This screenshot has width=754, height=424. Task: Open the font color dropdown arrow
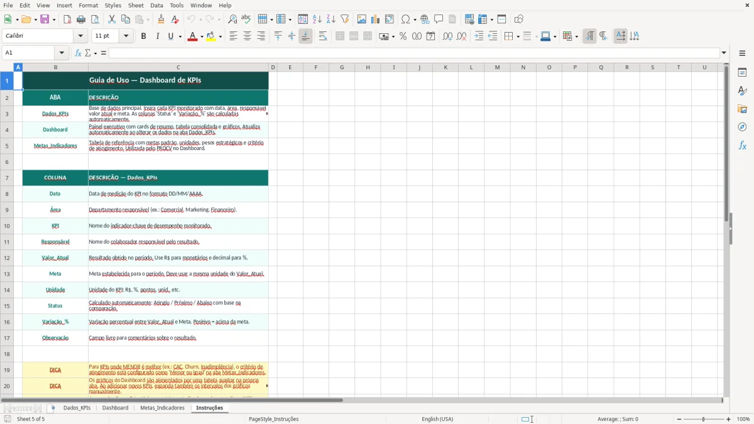pos(201,36)
